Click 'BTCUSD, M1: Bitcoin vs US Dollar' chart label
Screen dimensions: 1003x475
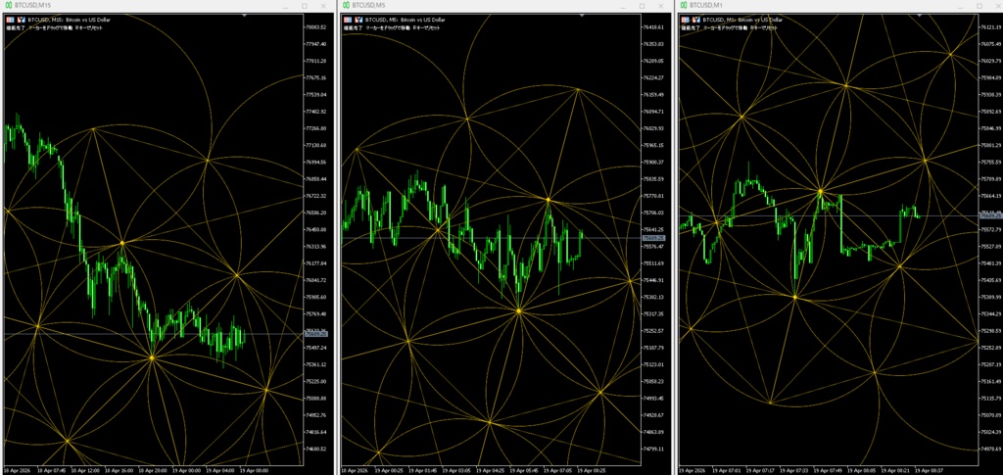pos(742,20)
